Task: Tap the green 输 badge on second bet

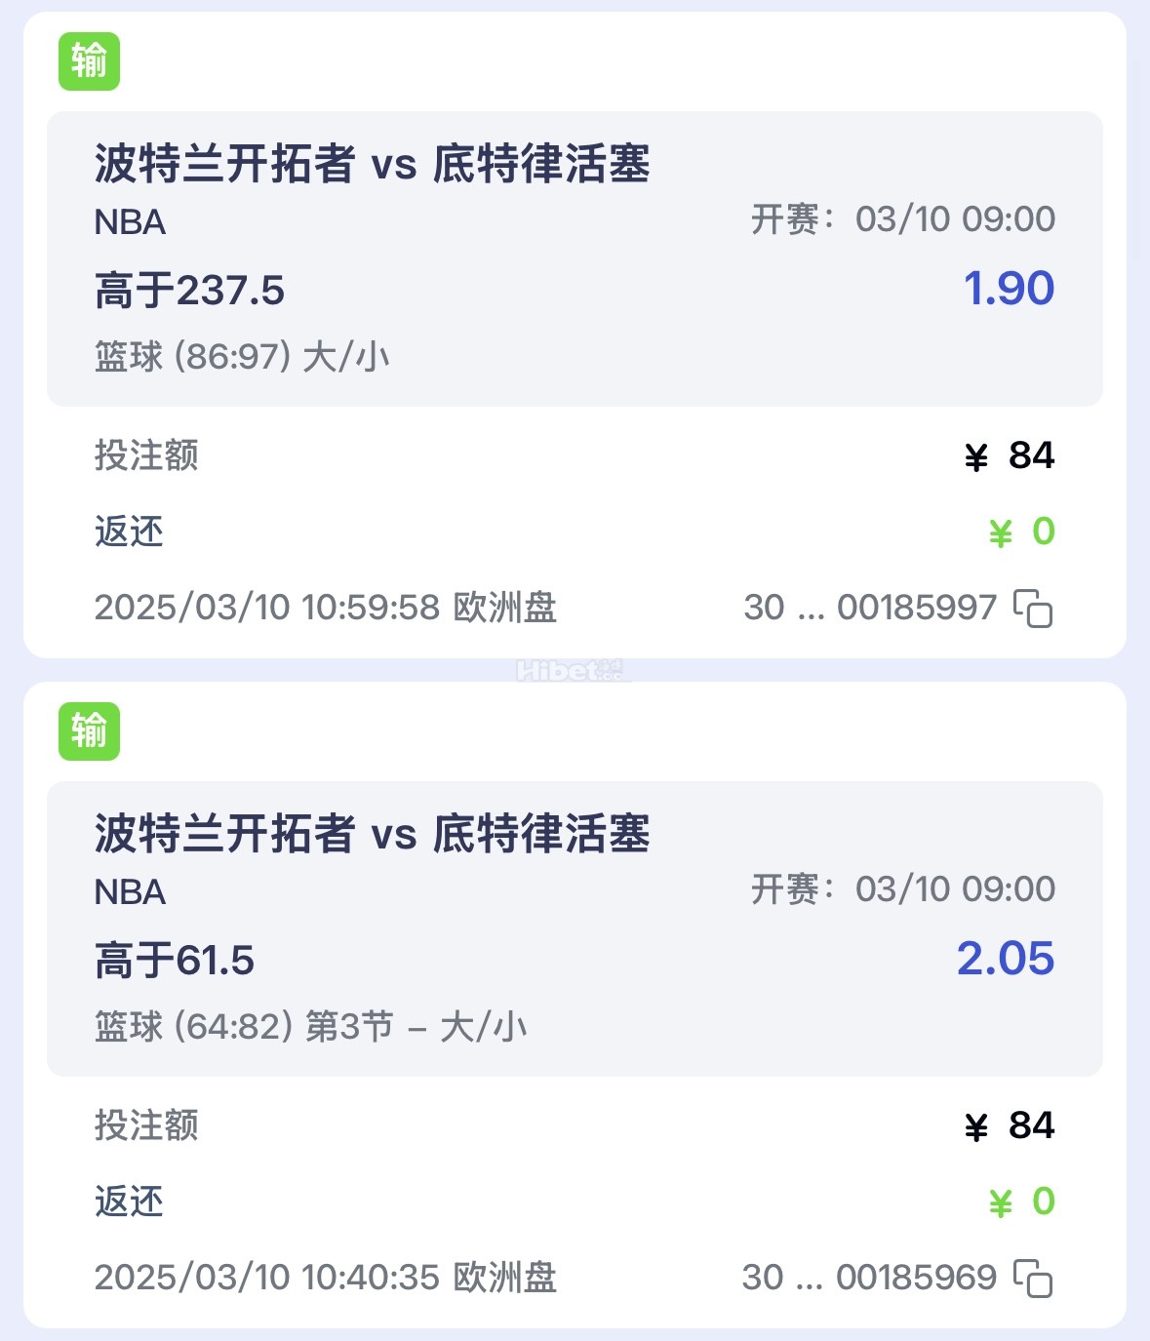Action: click(89, 731)
